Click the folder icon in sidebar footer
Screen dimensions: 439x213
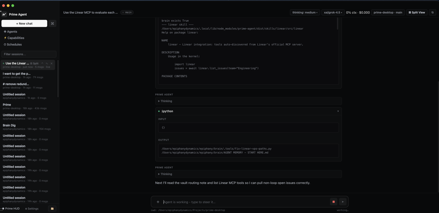pyautogui.click(x=52, y=209)
